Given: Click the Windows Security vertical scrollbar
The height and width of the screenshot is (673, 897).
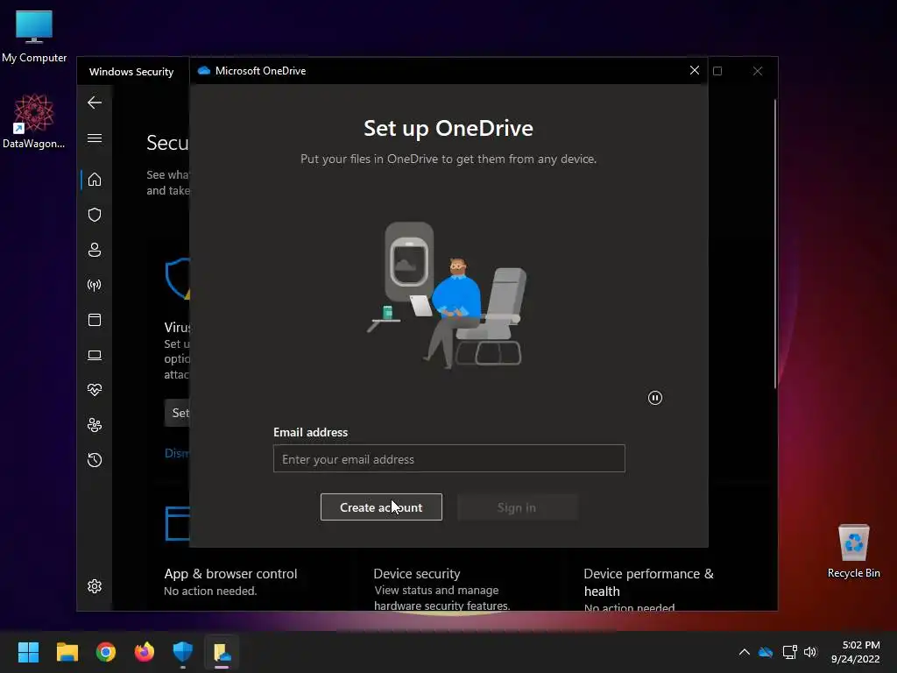Looking at the screenshot, I should [775, 244].
